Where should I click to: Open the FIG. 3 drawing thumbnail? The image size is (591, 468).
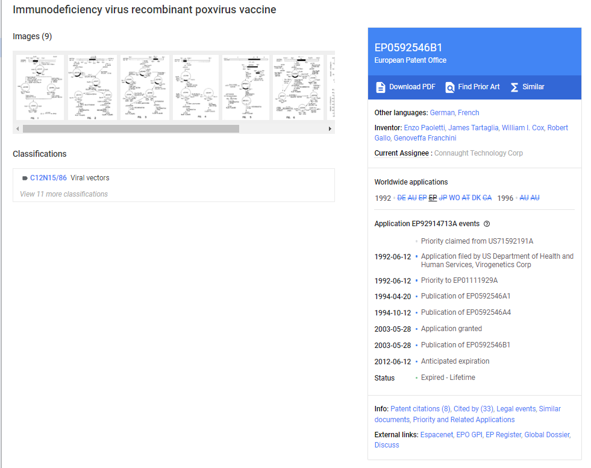pos(145,87)
